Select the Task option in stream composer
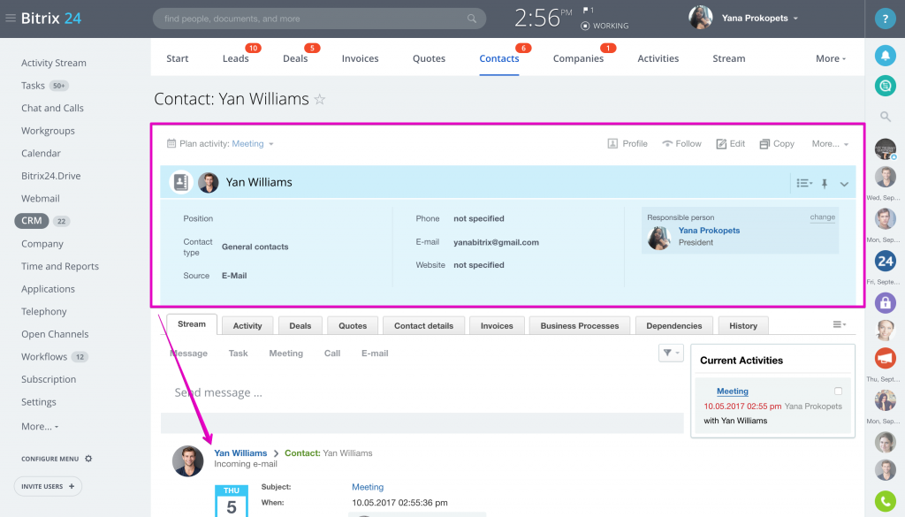Viewport: 905px width, 517px height. (x=238, y=354)
